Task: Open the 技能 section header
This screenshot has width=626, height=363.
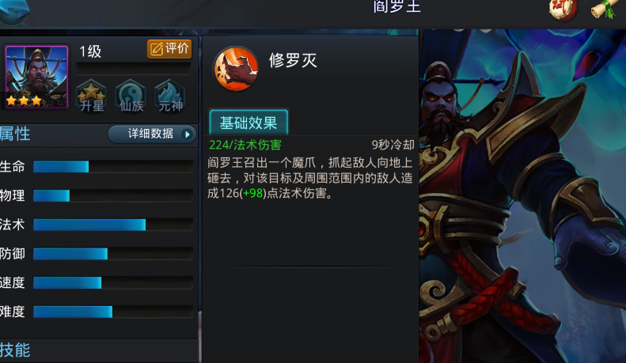Action: coord(15,350)
